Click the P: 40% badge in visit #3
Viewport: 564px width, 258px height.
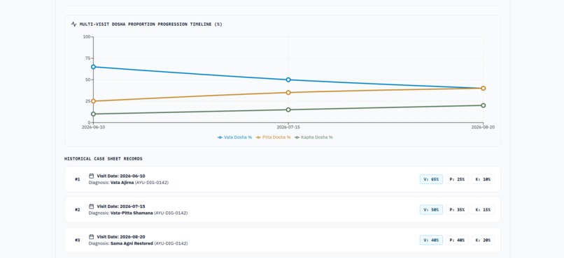(457, 240)
